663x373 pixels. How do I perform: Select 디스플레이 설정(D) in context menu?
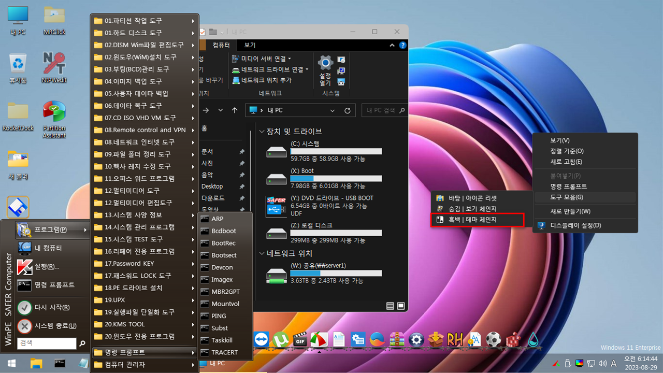coord(585,225)
